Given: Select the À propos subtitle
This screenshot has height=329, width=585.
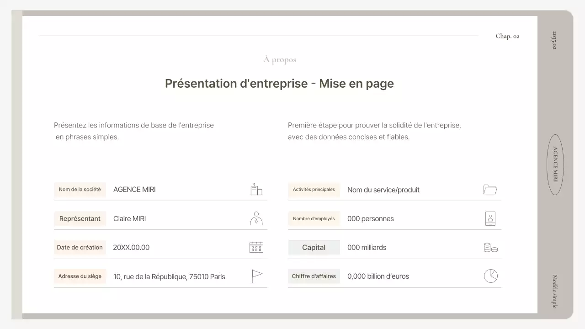Looking at the screenshot, I should [279, 59].
